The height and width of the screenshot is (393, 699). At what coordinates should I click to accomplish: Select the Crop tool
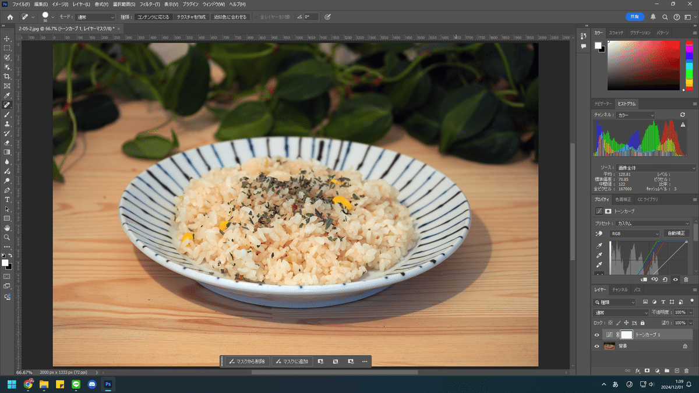[x=7, y=76]
